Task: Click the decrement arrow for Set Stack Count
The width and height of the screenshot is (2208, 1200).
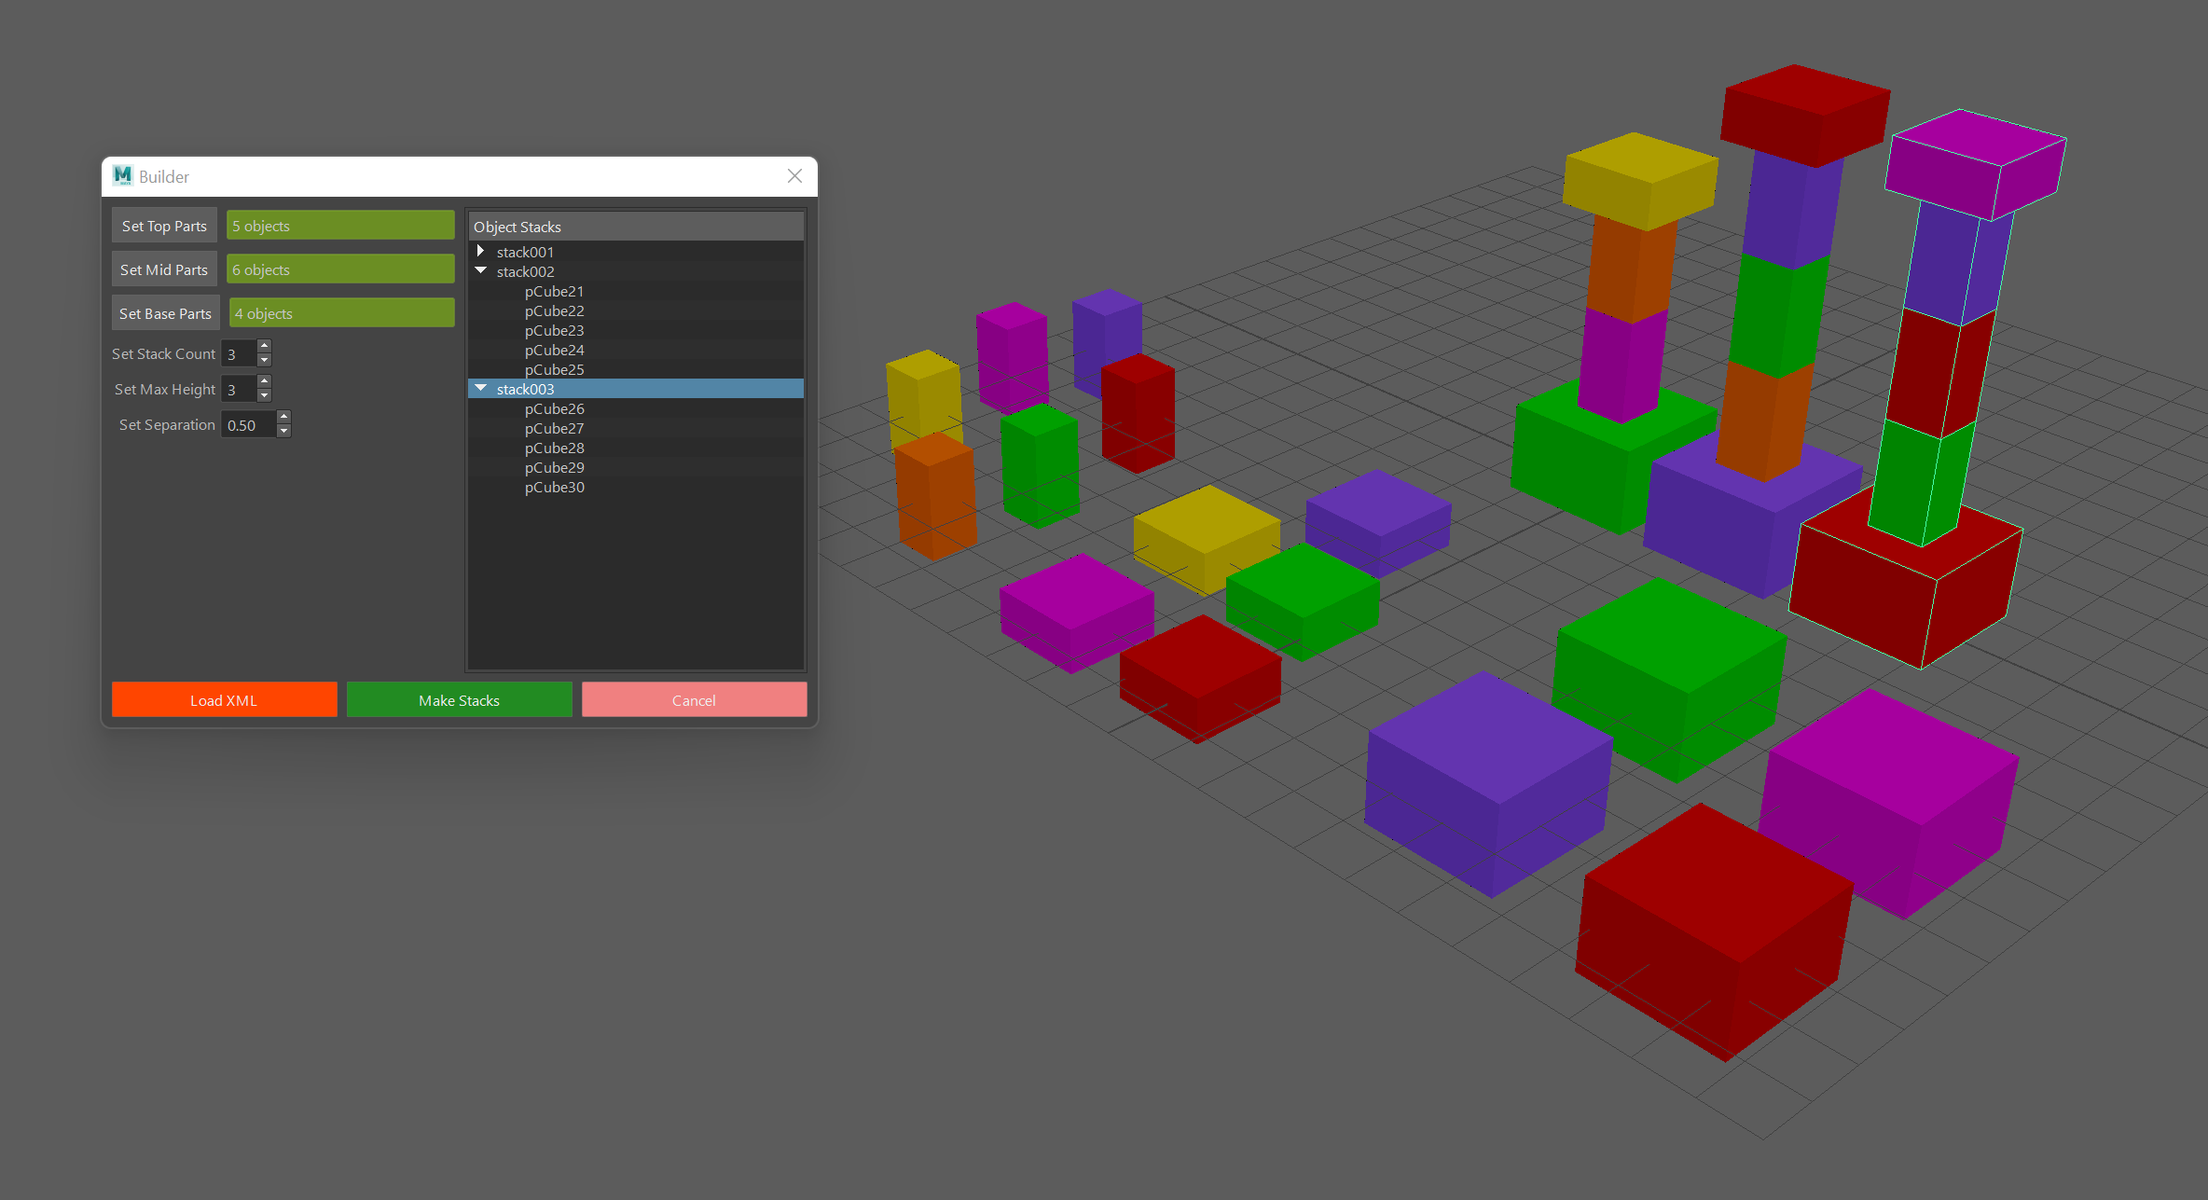Action: click(263, 362)
